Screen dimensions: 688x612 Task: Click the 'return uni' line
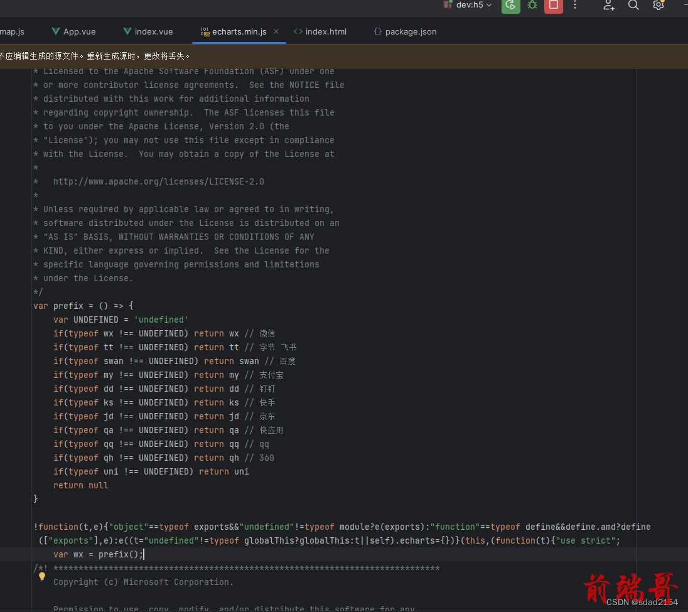151,471
